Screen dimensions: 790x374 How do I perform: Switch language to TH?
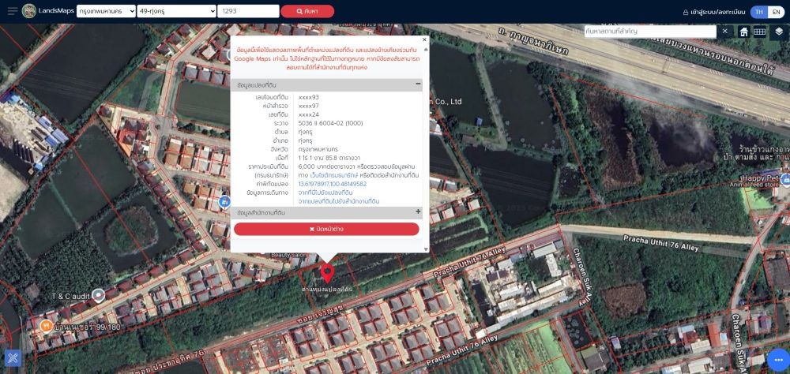758,12
